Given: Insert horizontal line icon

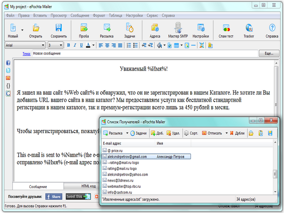Looking at the screenshot, I should [x=193, y=45].
